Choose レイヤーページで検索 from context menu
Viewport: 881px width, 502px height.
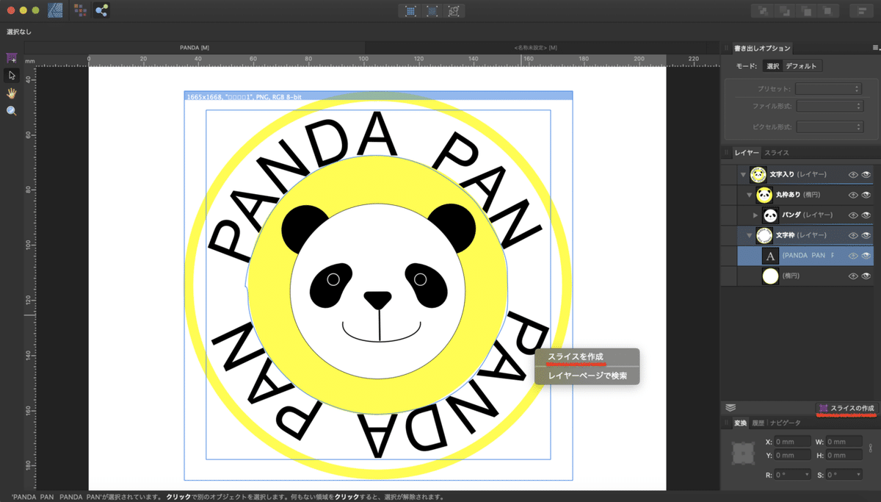[586, 375]
